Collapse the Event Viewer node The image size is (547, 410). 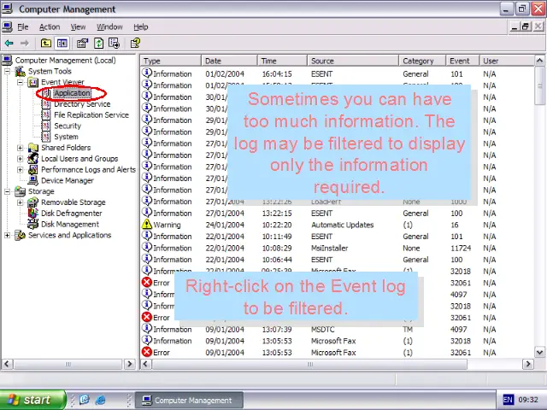[21, 82]
